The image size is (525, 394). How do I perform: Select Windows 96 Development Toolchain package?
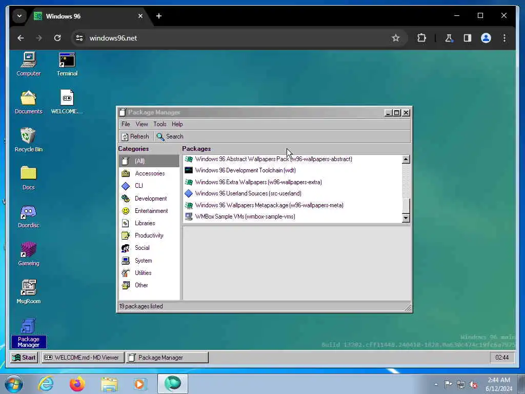click(292, 170)
